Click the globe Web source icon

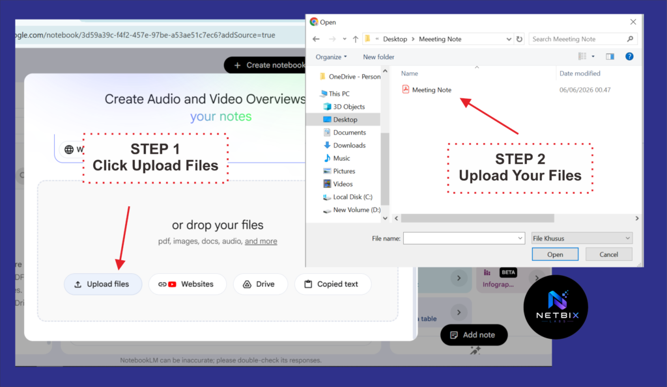[x=69, y=150]
